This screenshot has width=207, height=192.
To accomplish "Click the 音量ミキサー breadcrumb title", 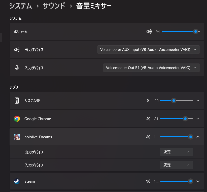I will (x=94, y=6).
